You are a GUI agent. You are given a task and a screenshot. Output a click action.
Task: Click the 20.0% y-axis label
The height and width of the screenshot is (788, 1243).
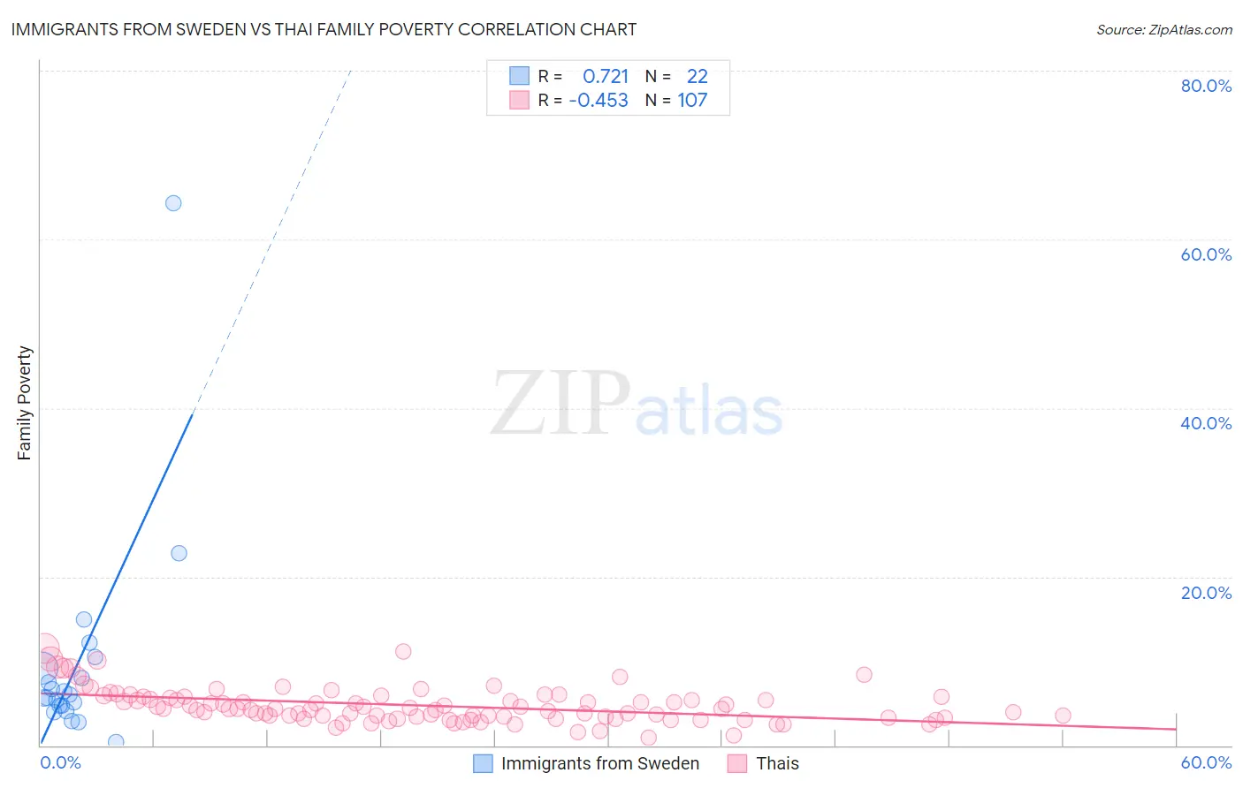1206,593
